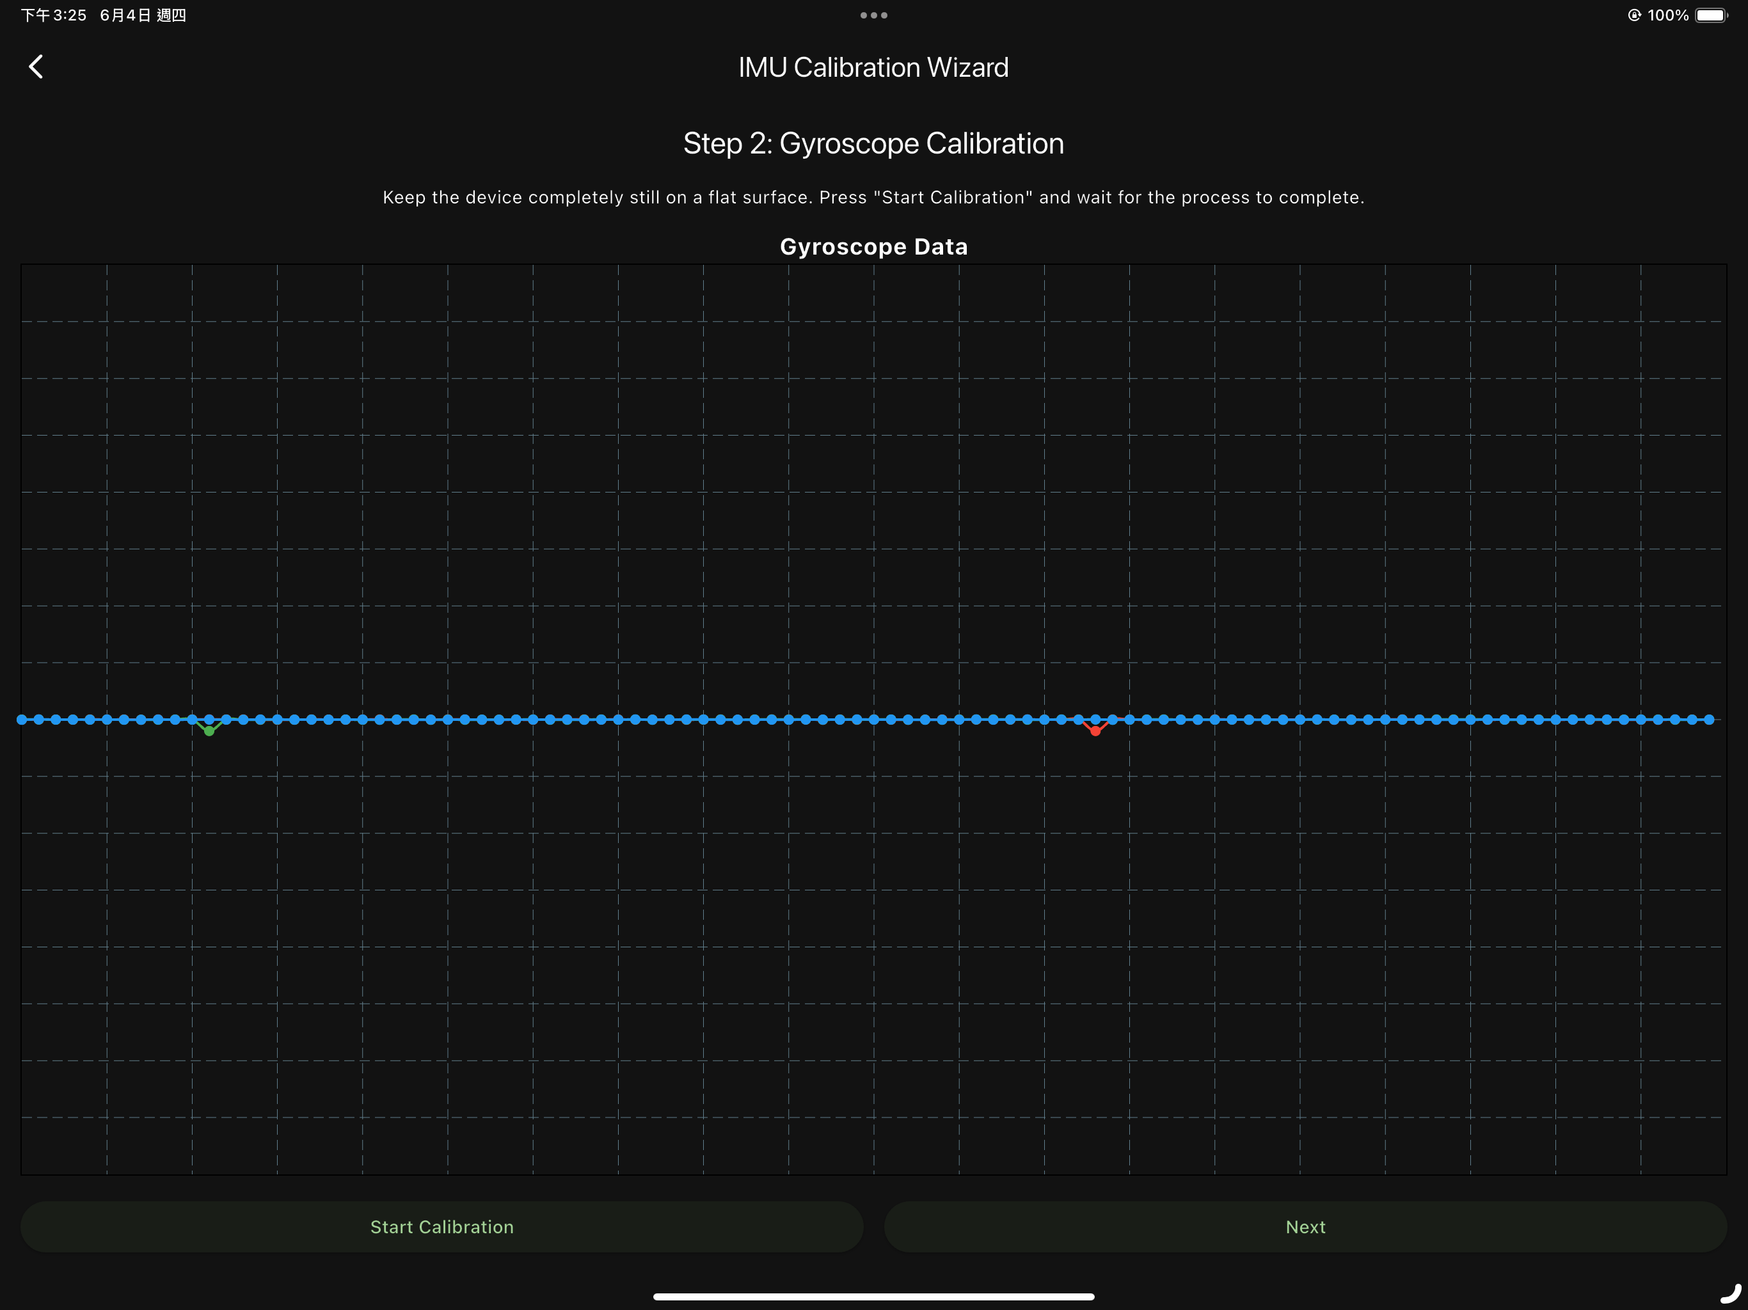Select the green dipped data point

[209, 731]
